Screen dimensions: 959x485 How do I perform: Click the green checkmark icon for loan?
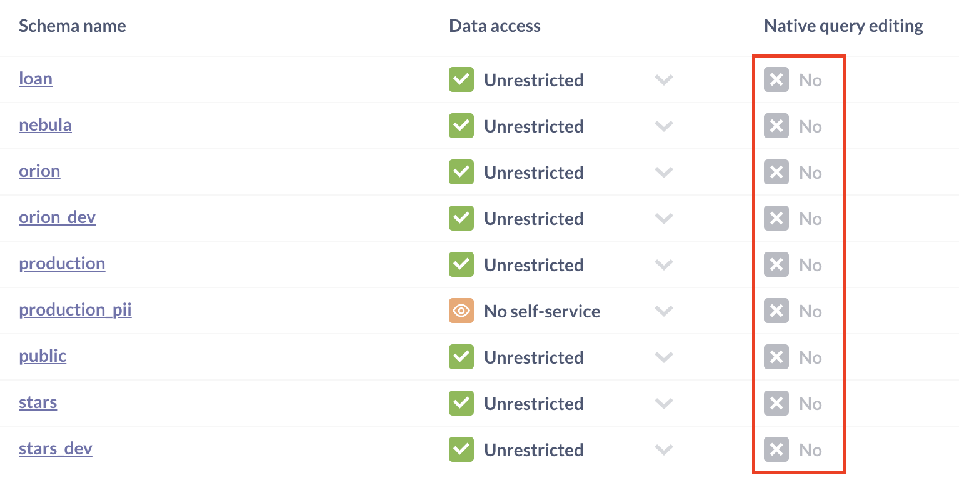click(x=461, y=80)
